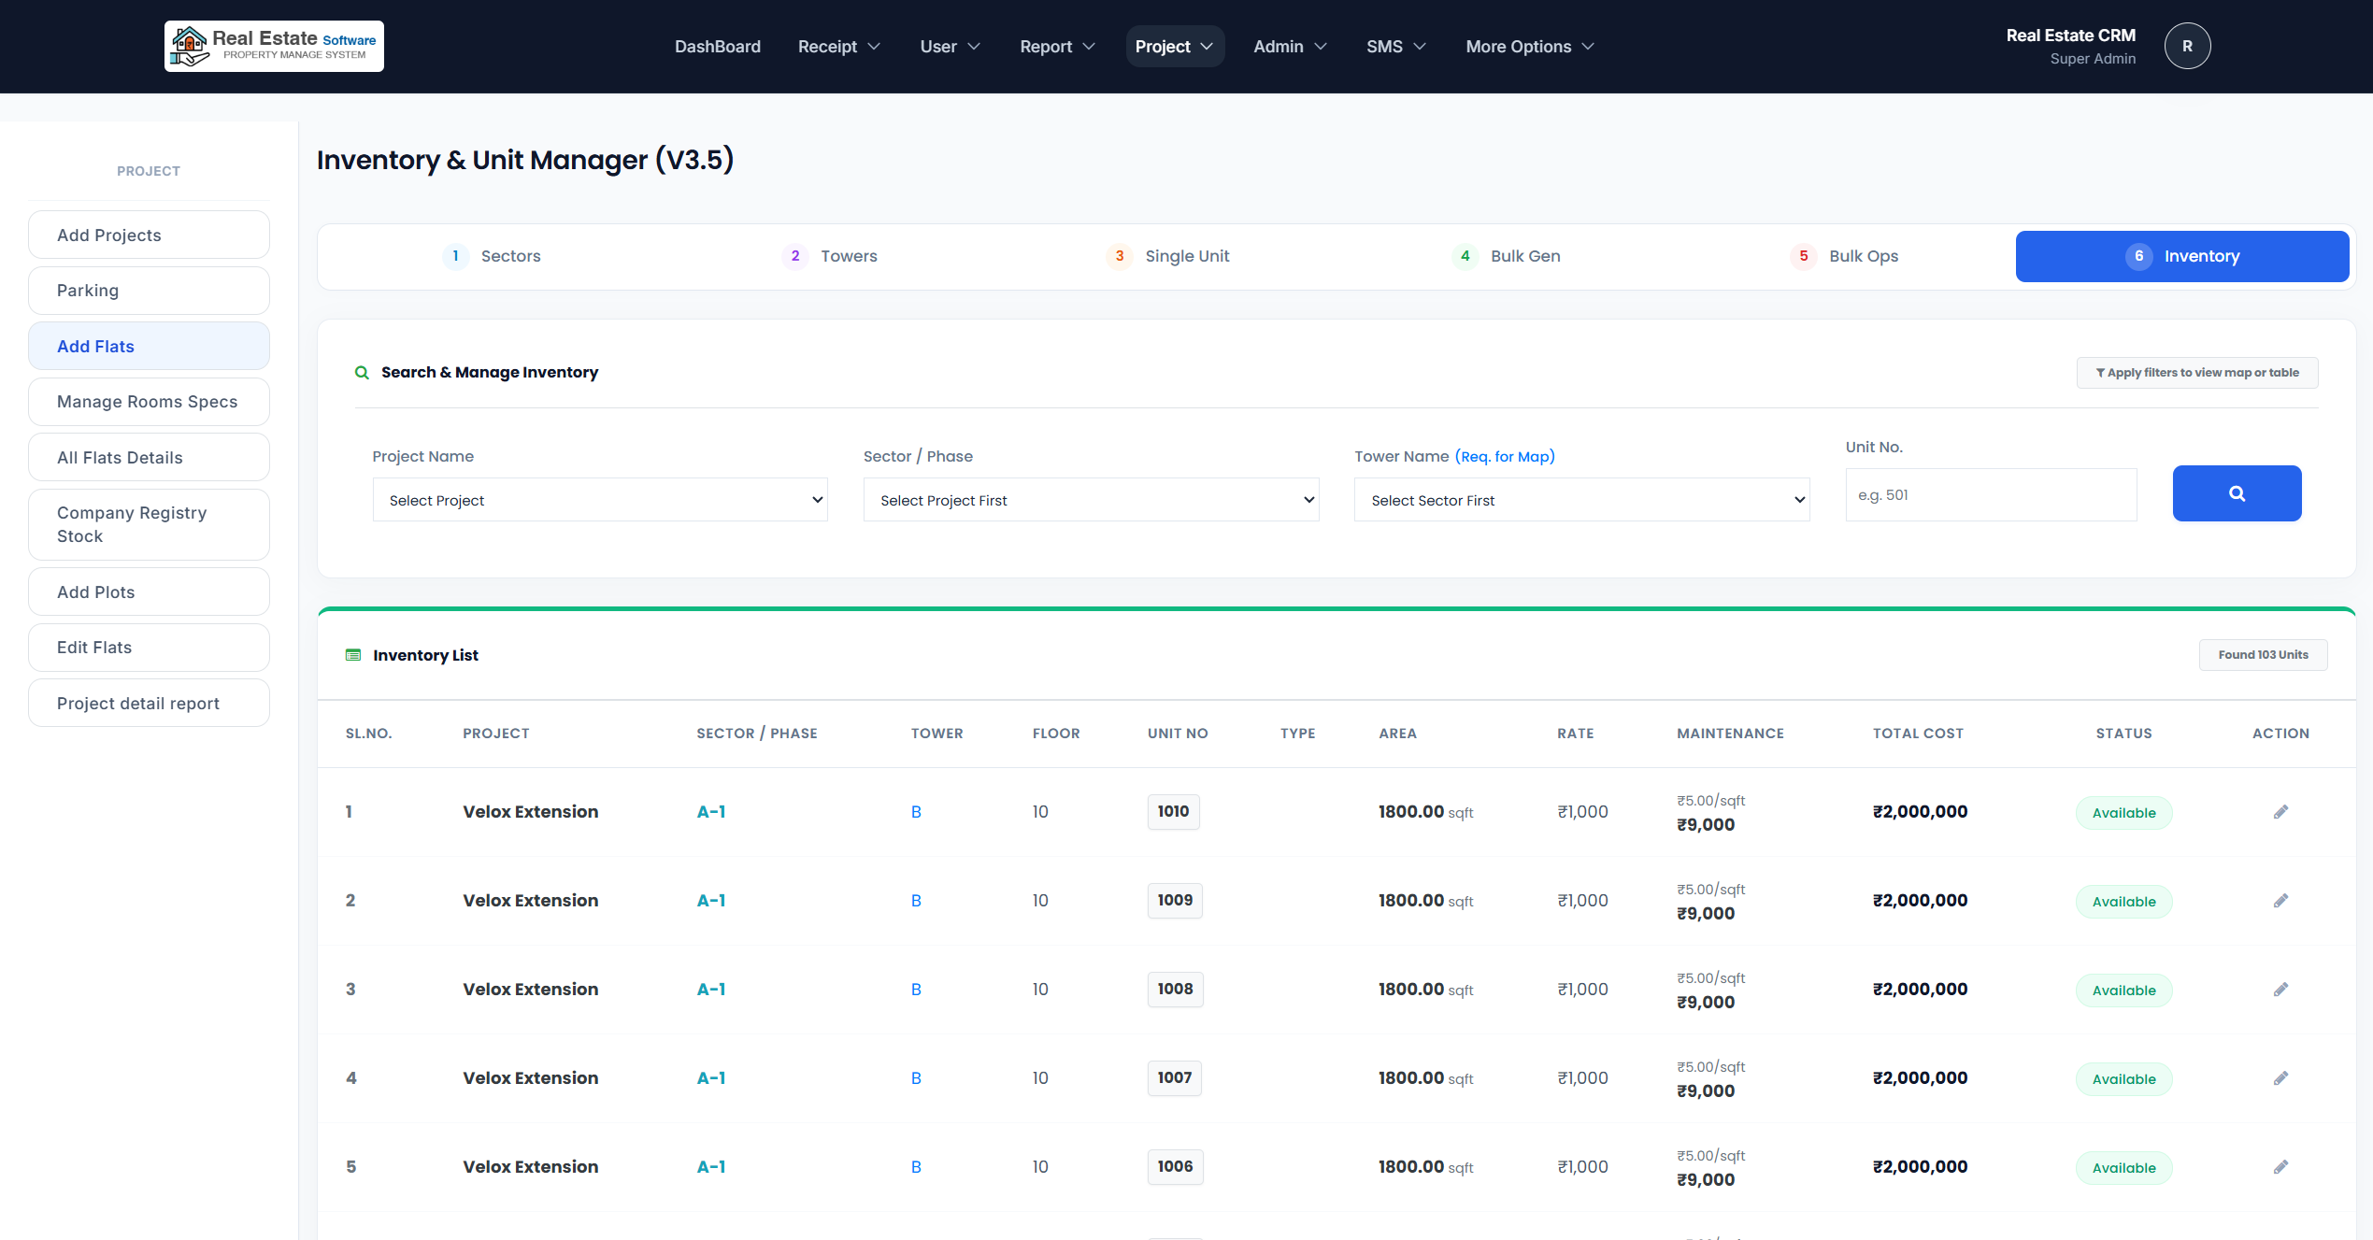Open Company Registry Stock page

pos(149,524)
